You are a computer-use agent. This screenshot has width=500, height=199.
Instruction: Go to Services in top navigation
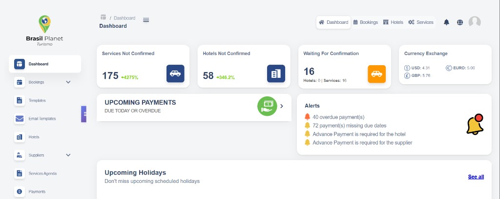421,22
